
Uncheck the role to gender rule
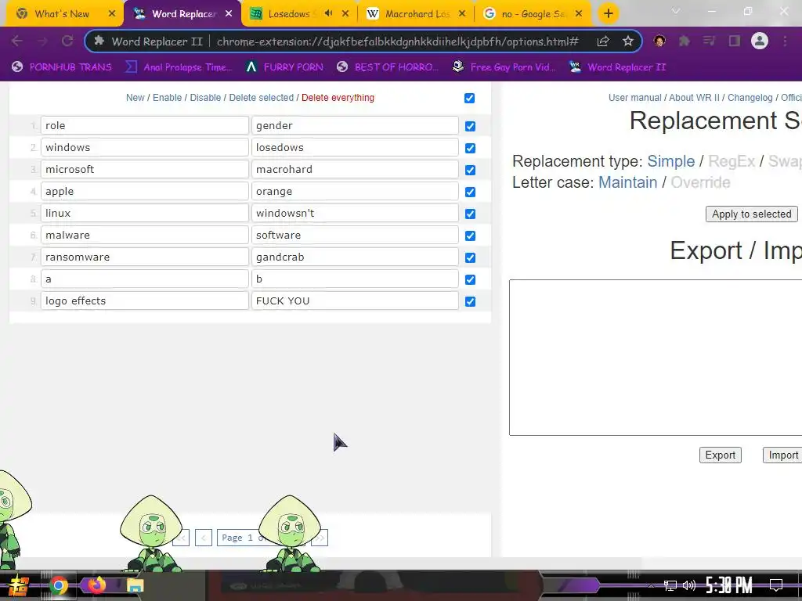[x=470, y=126]
